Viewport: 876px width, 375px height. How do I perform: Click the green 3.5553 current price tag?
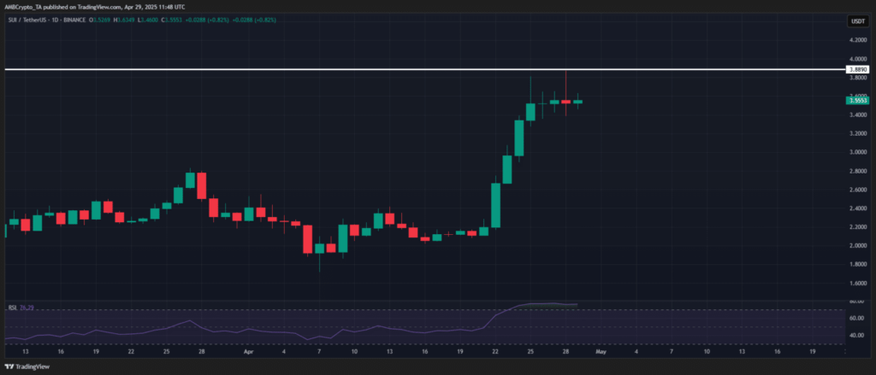[x=857, y=101]
